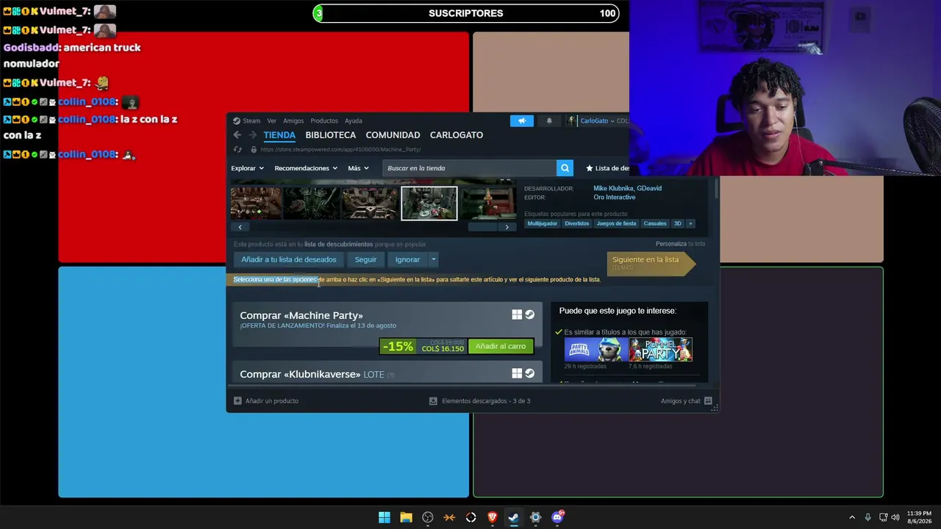Expand the Recomendaciones dropdown
The width and height of the screenshot is (941, 529).
(306, 168)
